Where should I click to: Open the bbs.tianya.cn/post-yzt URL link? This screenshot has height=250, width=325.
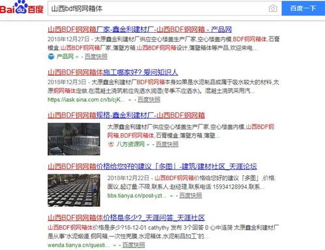137,195
